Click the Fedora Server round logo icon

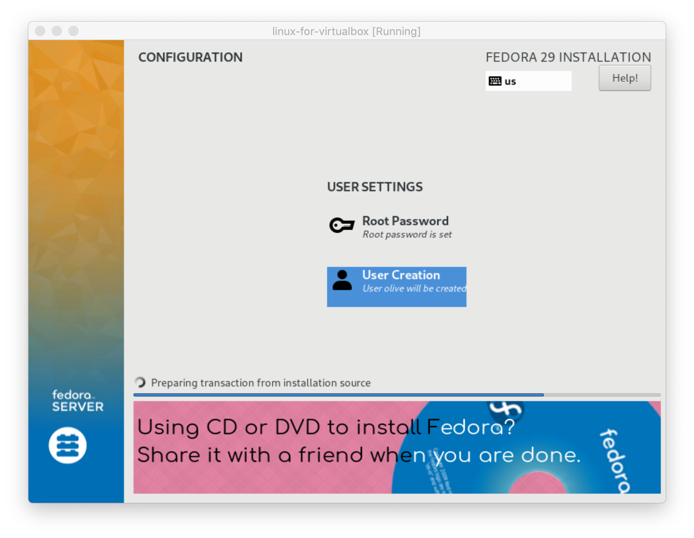(68, 445)
